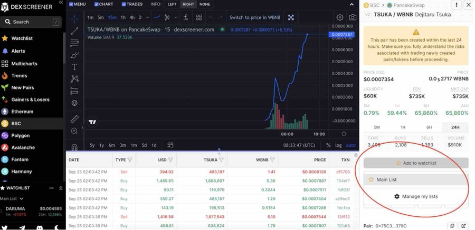Open the timeframe interval dropdown arrow
The width and height of the screenshot is (475, 230).
coord(148,17)
